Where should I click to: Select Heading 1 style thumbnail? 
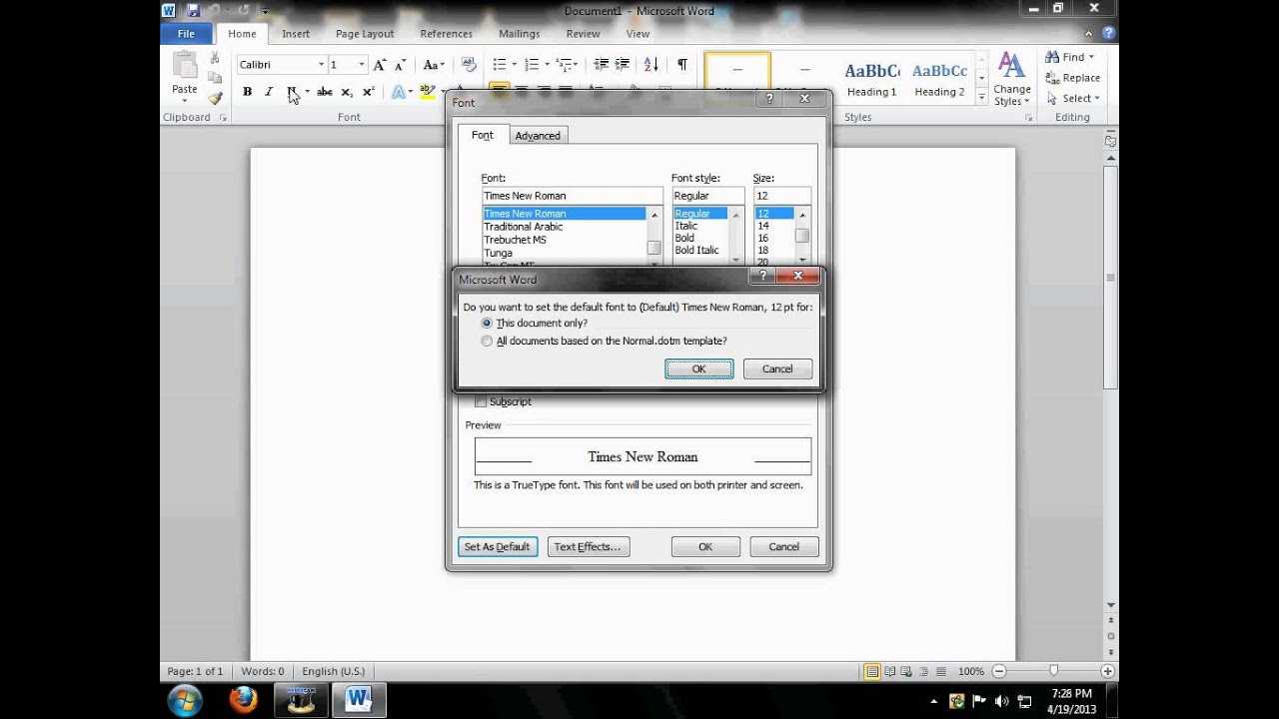[x=872, y=79]
